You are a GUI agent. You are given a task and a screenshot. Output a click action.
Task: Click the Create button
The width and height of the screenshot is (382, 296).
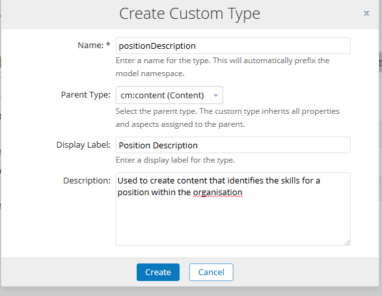tap(158, 272)
